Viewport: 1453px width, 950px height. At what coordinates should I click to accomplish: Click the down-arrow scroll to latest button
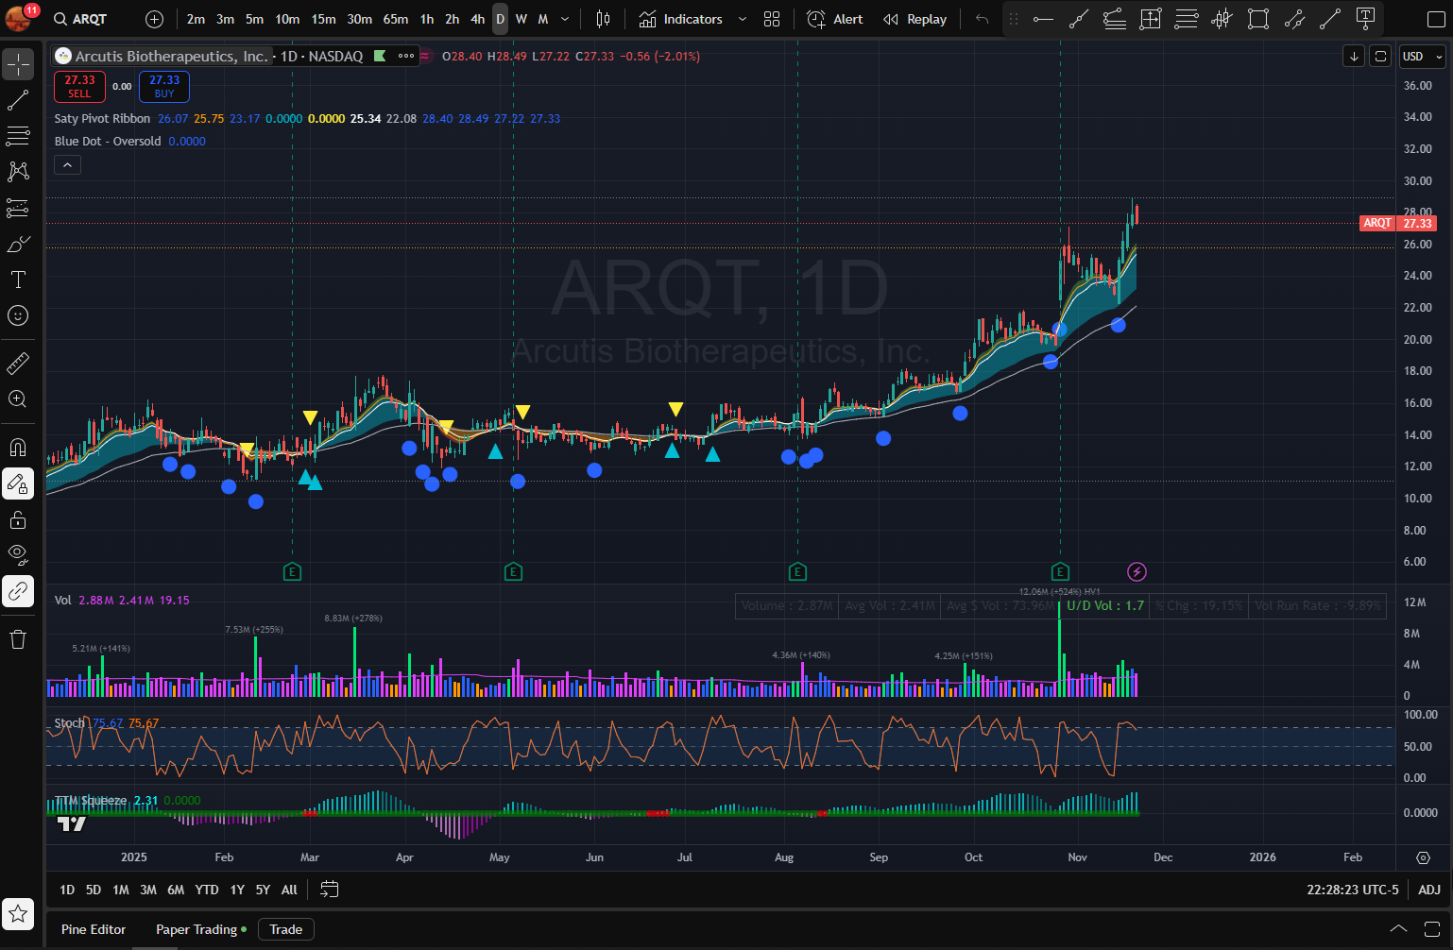pos(1354,57)
